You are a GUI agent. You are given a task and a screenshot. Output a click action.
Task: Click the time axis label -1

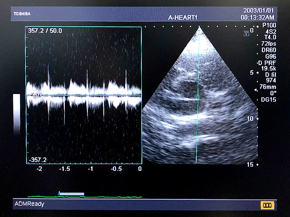point(90,169)
